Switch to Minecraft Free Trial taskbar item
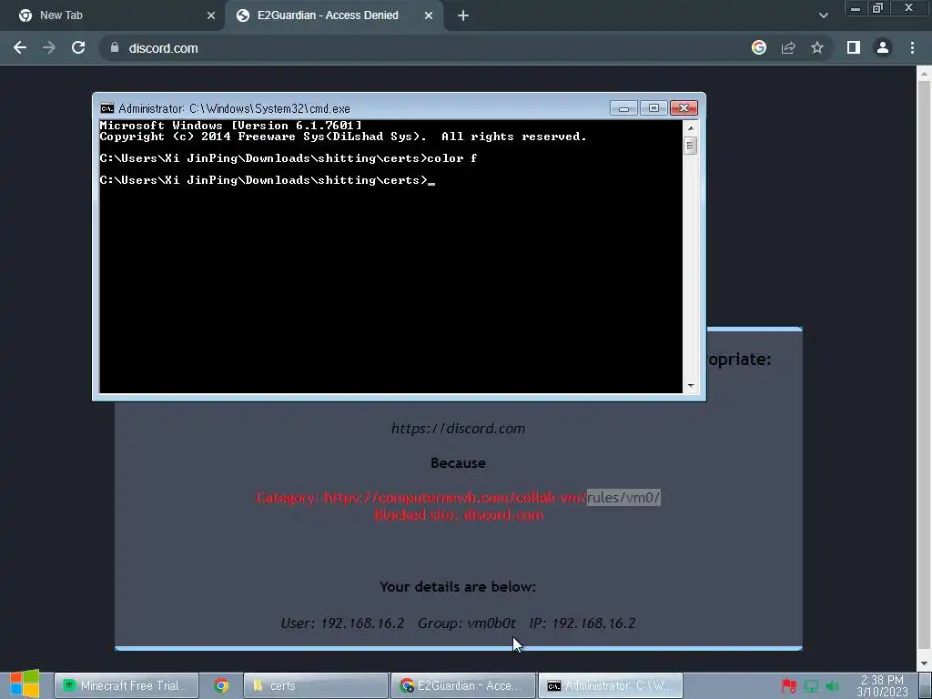This screenshot has width=932, height=699. 126,685
